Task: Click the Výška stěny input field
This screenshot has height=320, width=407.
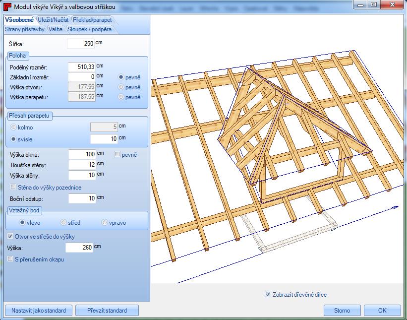Action: point(82,175)
